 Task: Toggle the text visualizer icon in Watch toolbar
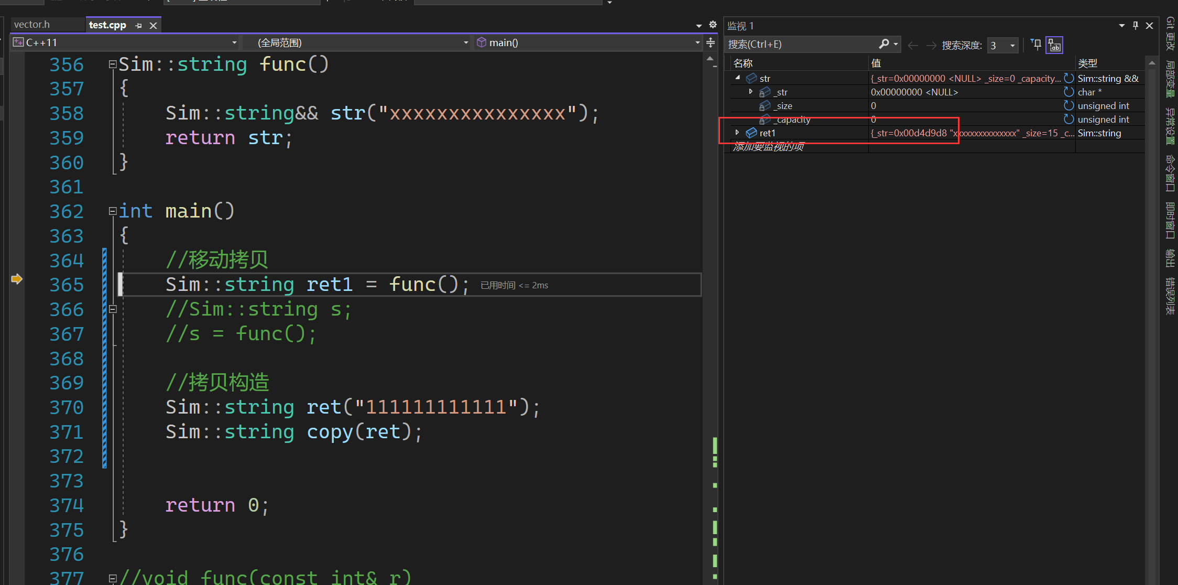(1054, 45)
